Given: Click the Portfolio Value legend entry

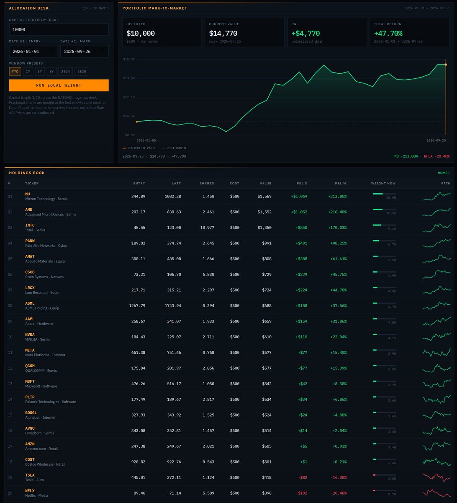Looking at the screenshot, I should click(139, 148).
